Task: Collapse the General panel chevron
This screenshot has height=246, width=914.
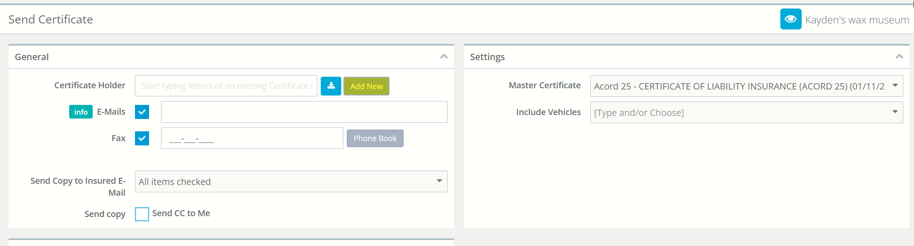Action: coord(444,57)
